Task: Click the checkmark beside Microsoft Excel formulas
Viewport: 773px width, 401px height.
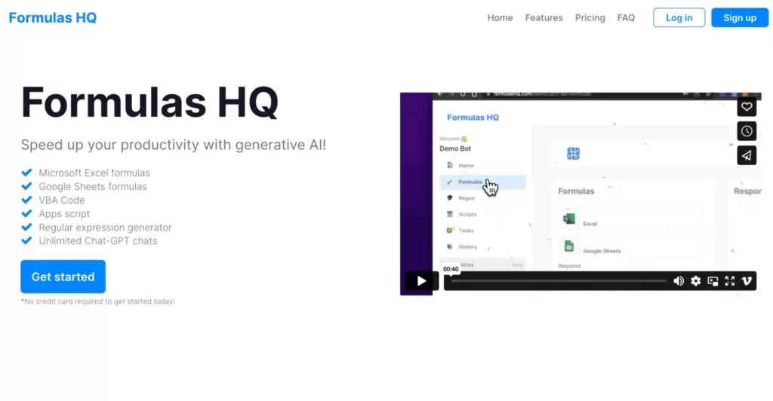Action: tap(26, 172)
